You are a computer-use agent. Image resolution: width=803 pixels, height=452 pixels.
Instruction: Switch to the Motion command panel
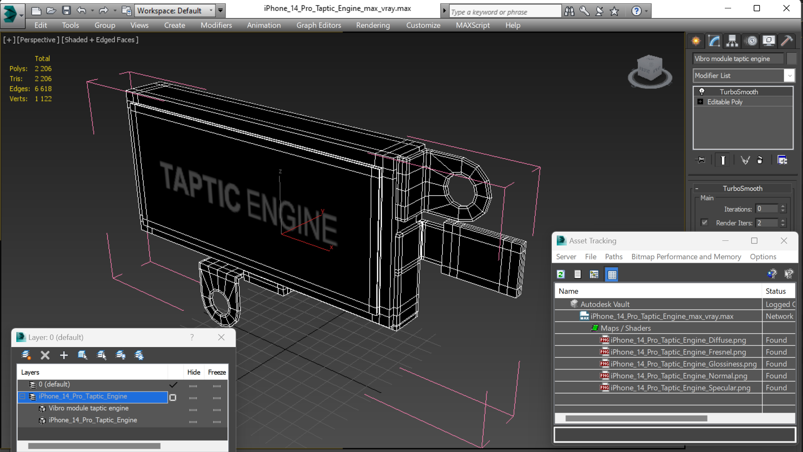coord(751,41)
